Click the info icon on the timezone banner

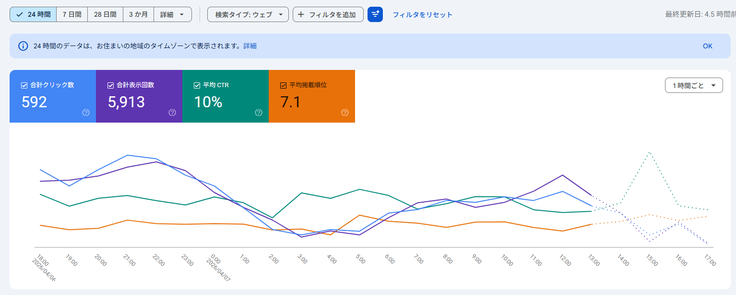tap(23, 45)
